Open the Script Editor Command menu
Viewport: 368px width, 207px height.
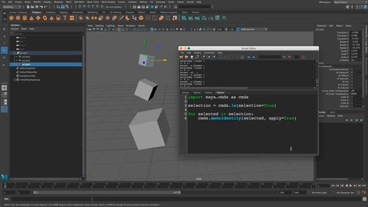click(x=209, y=53)
